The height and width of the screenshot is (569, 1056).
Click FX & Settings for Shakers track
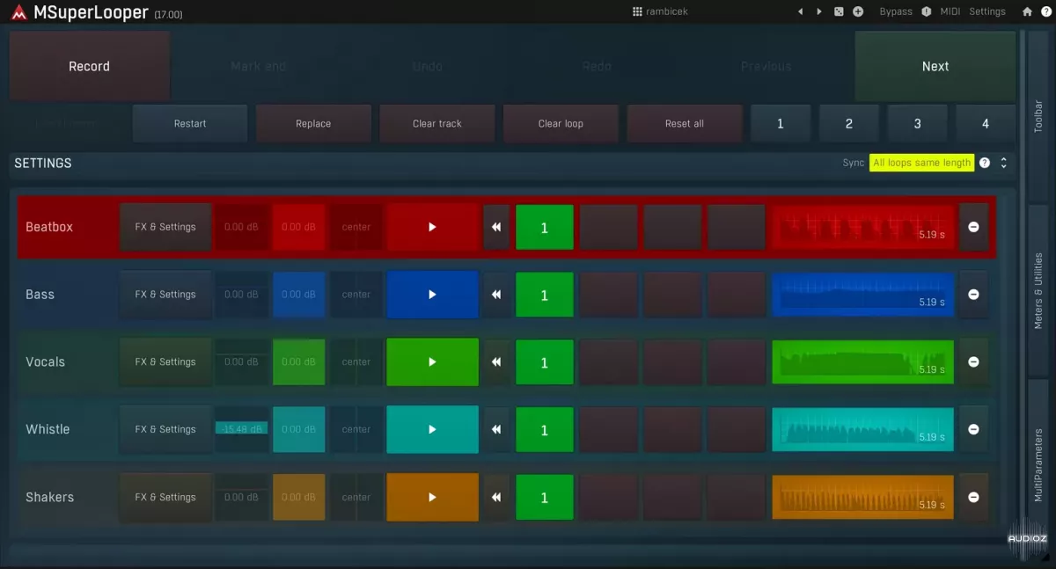(165, 498)
